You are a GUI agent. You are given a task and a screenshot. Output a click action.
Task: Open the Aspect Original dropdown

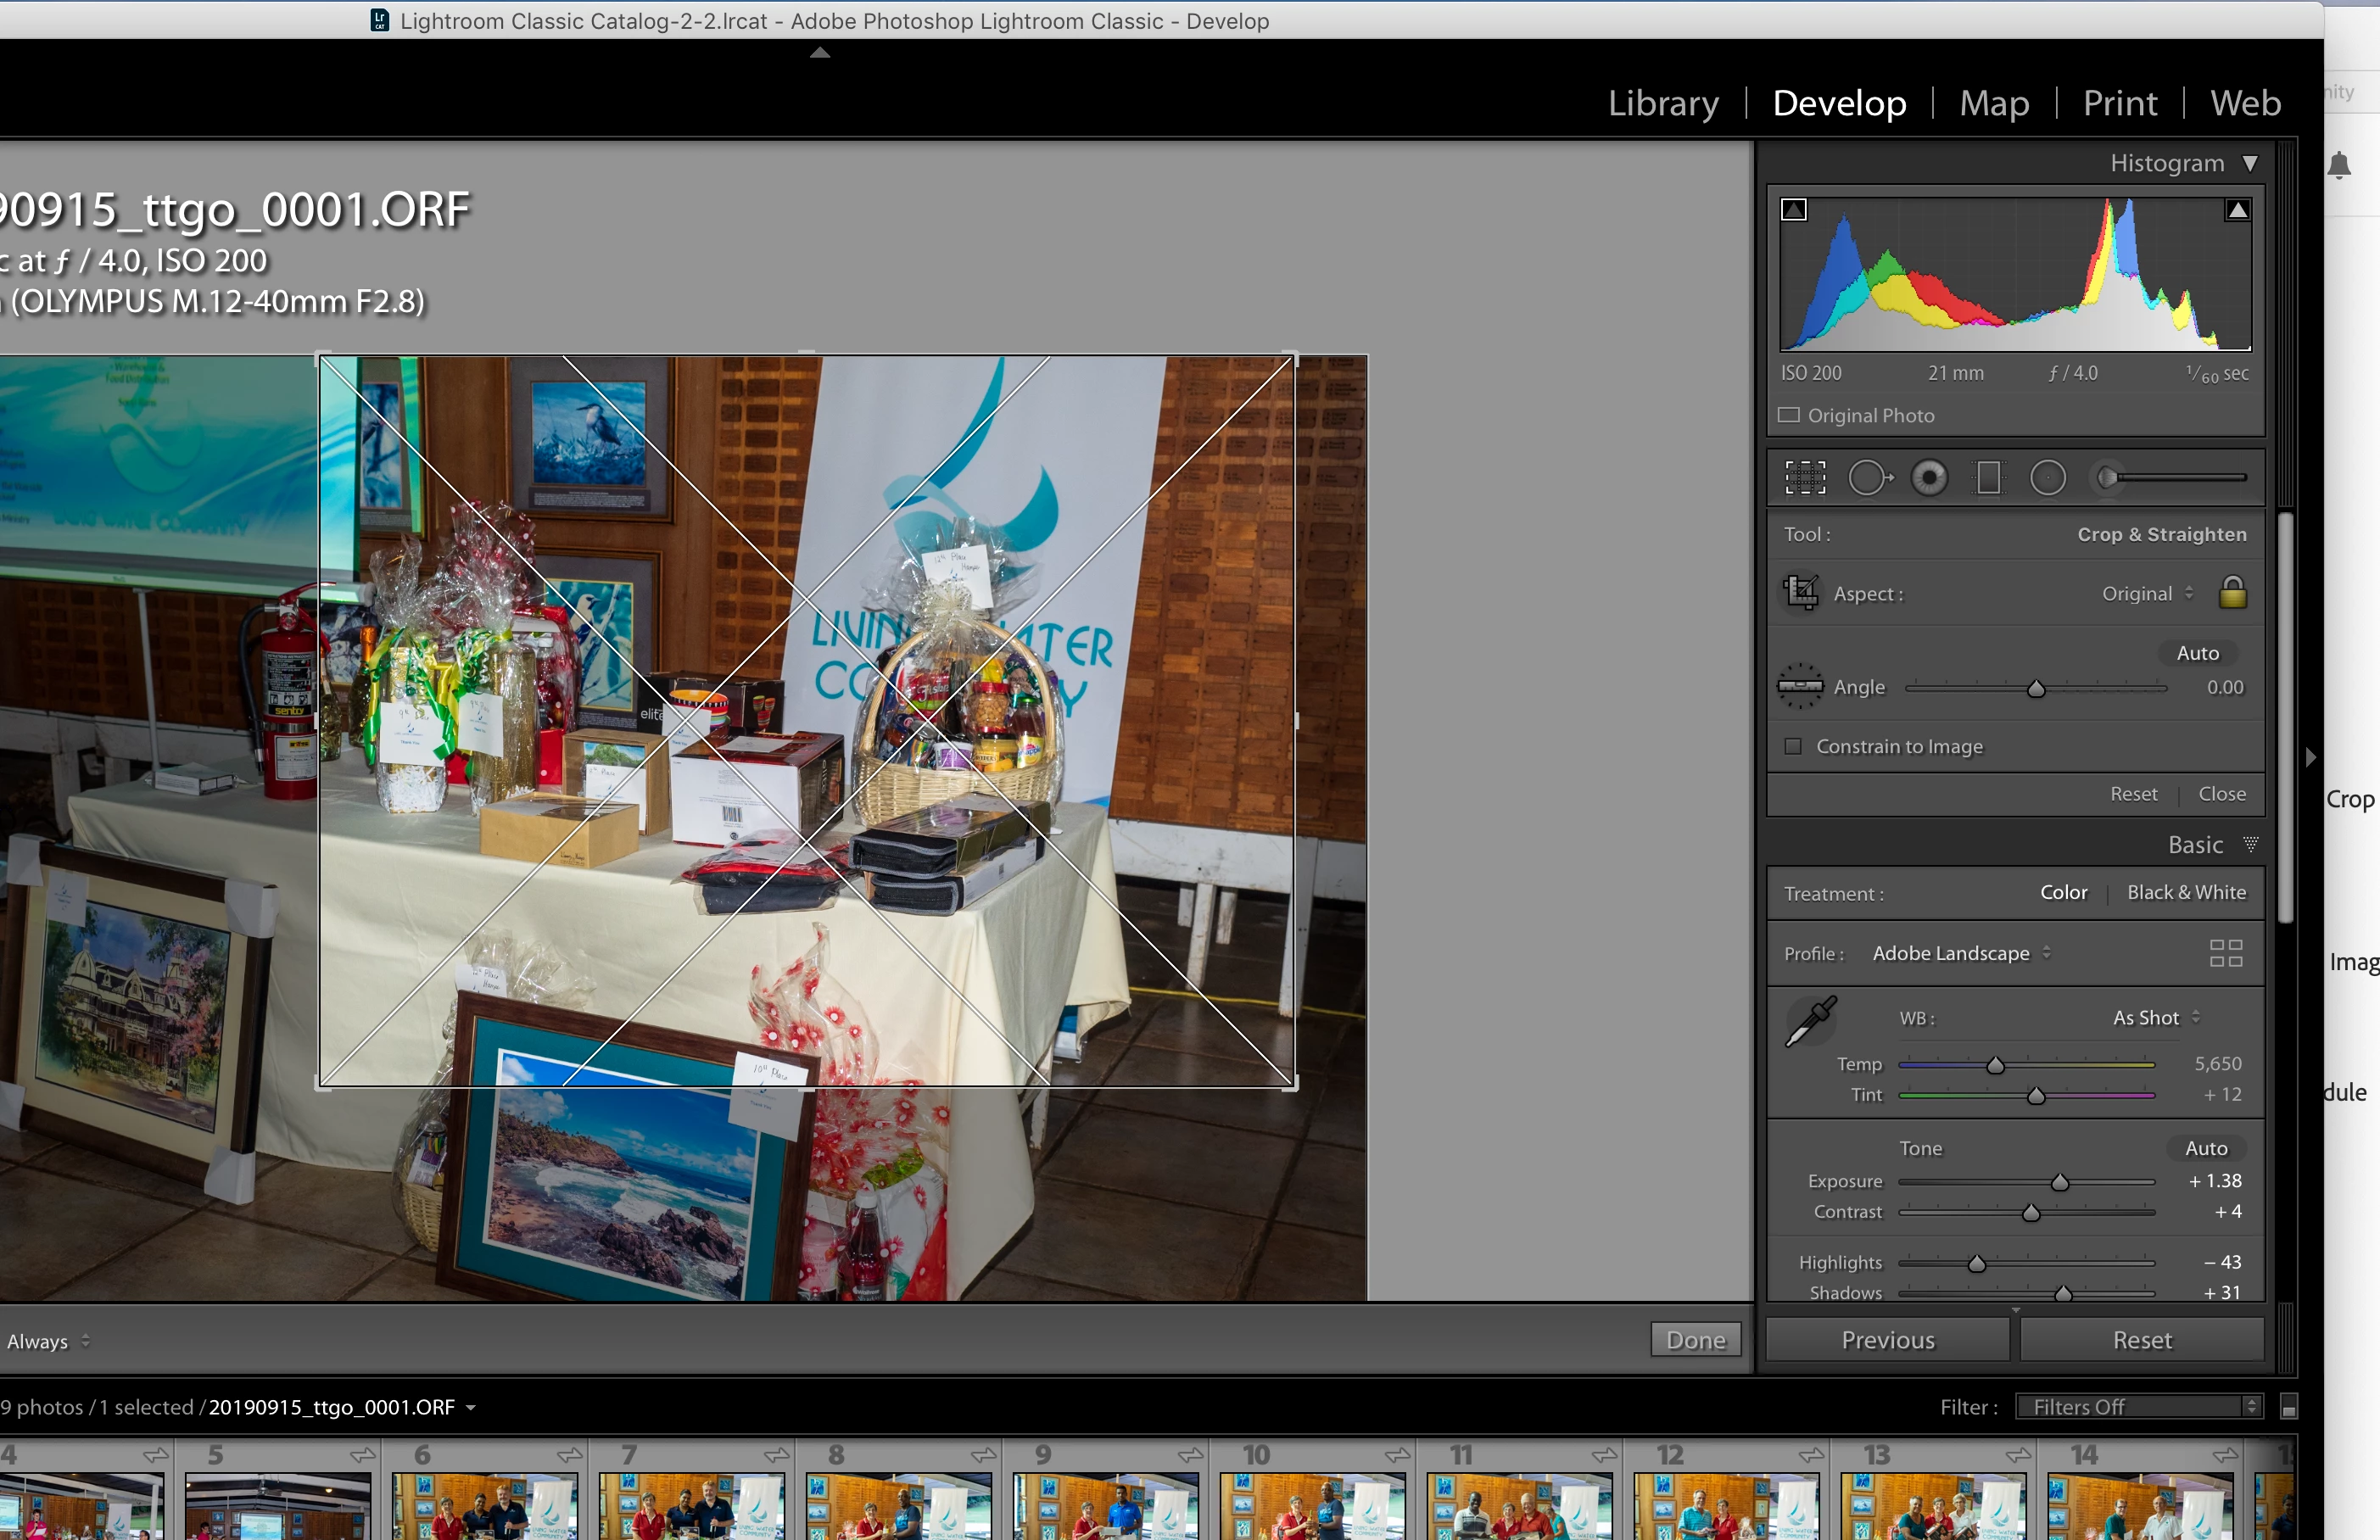pyautogui.click(x=2147, y=593)
